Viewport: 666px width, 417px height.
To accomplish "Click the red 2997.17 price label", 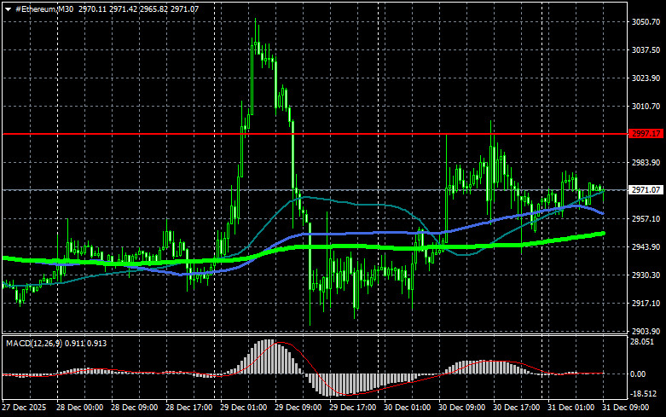I will click(646, 134).
